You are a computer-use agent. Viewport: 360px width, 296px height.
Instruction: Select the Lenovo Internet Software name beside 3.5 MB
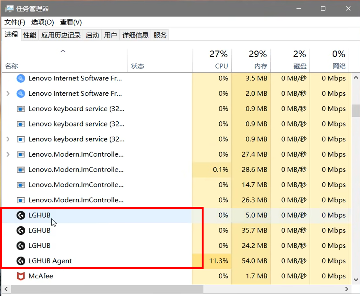point(75,78)
